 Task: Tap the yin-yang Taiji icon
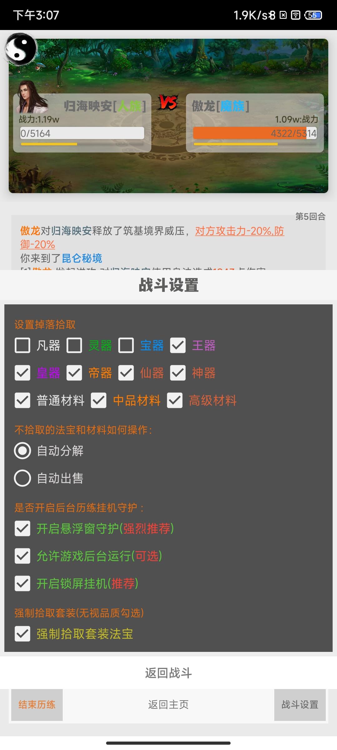[x=21, y=50]
